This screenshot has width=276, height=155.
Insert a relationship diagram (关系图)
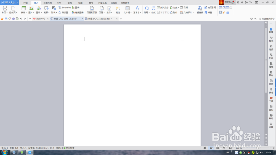coord(63,12)
